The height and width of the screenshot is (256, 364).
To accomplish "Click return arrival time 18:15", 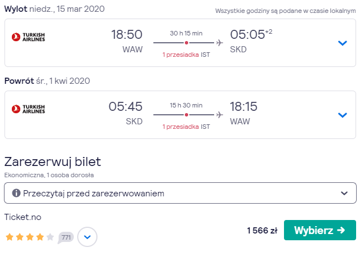I will pos(243,106).
